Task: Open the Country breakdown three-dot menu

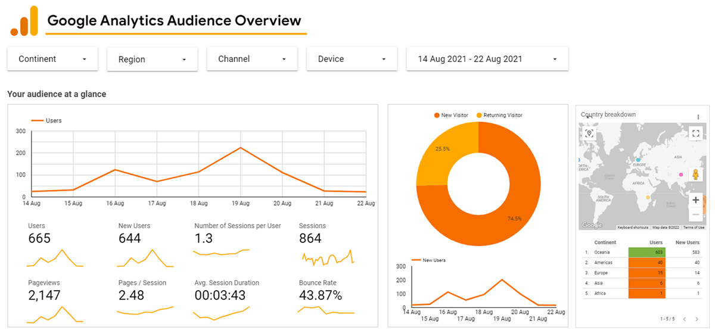Action: tap(698, 117)
